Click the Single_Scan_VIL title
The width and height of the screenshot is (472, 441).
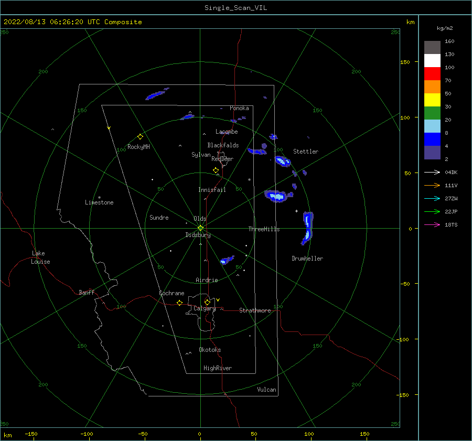[x=235, y=8]
